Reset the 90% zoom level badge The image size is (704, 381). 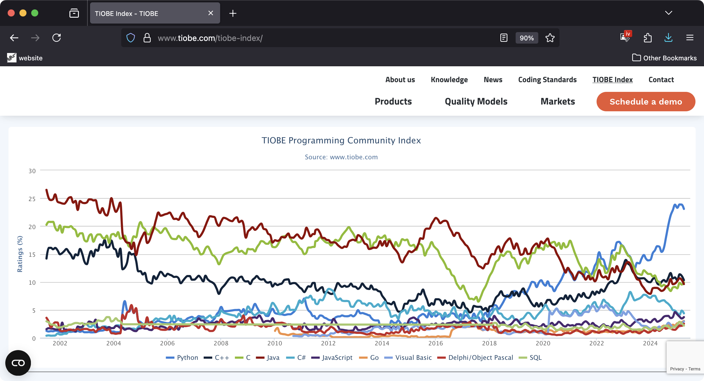point(527,38)
